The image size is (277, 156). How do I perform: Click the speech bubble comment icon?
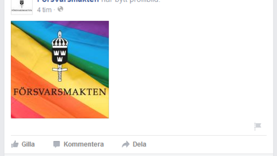57,144
